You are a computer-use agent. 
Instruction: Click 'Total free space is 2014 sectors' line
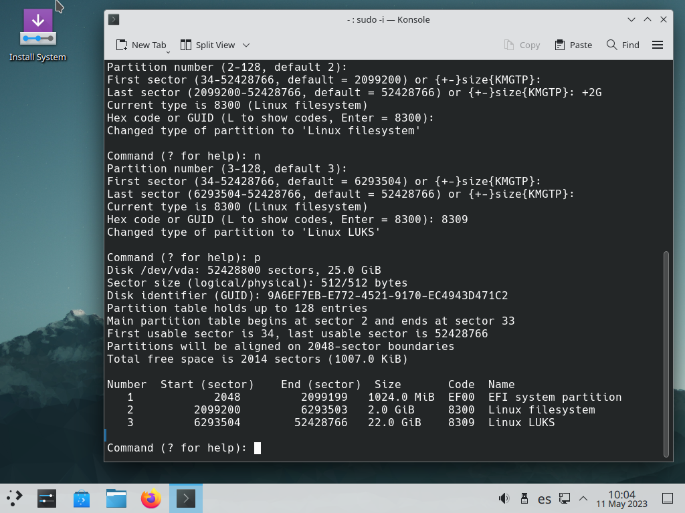[258, 359]
